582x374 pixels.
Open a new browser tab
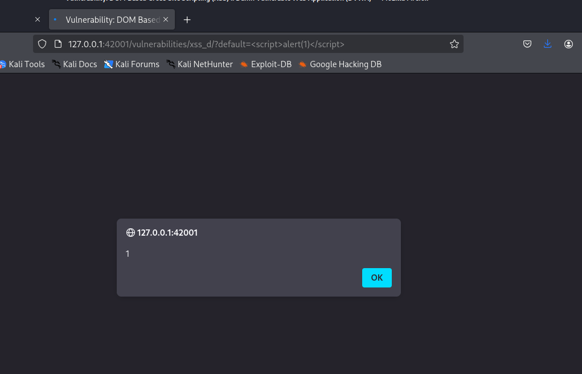pyautogui.click(x=187, y=20)
